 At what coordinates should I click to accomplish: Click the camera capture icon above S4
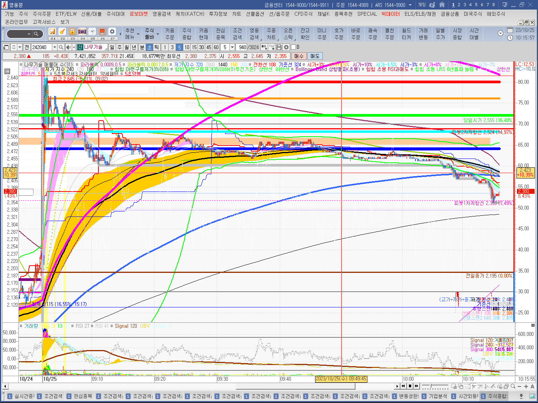[82, 31]
